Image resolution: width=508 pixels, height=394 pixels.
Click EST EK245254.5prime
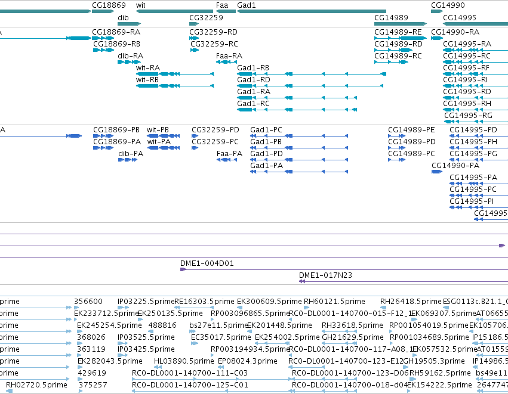coord(80,331)
